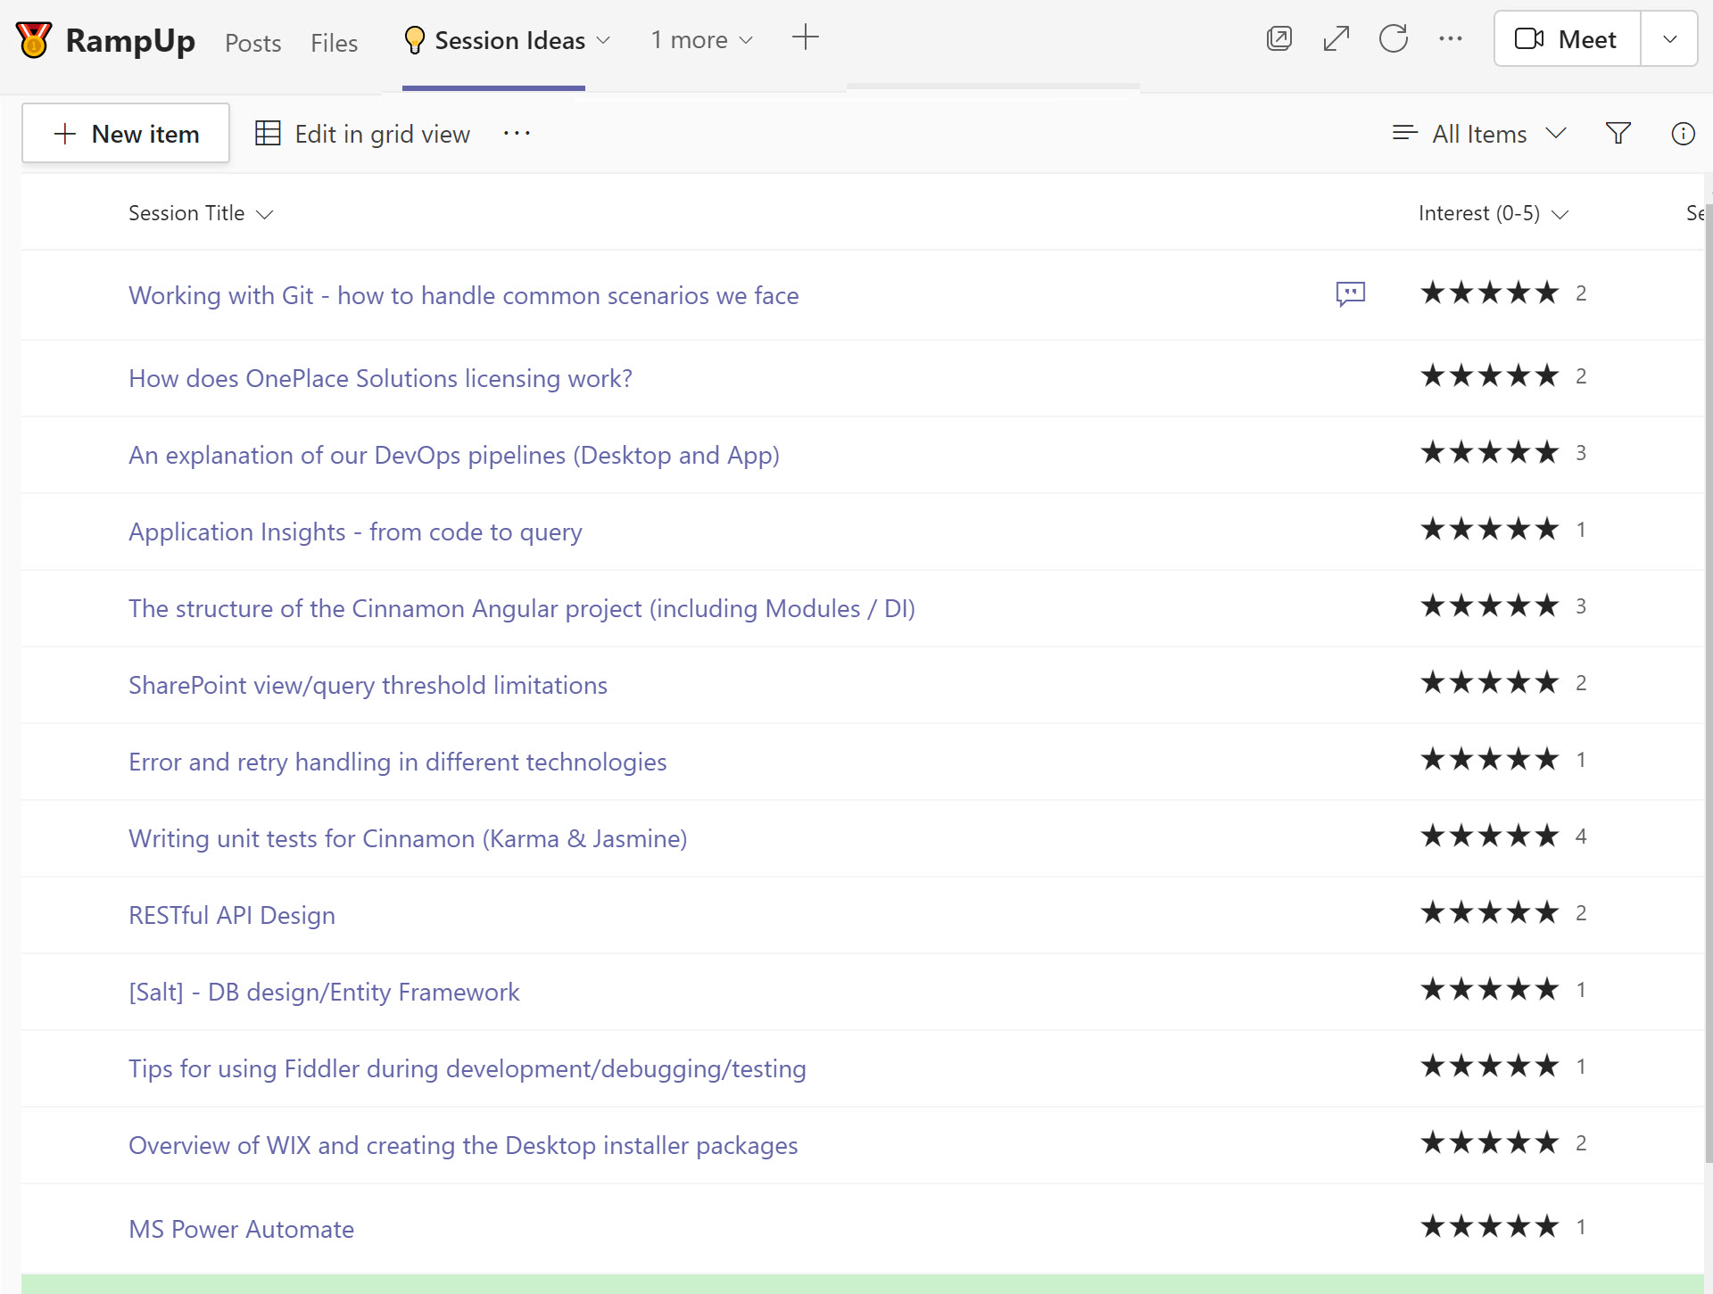The width and height of the screenshot is (1713, 1294).
Task: Expand the Meet button dropdown arrow
Action: pos(1669,39)
